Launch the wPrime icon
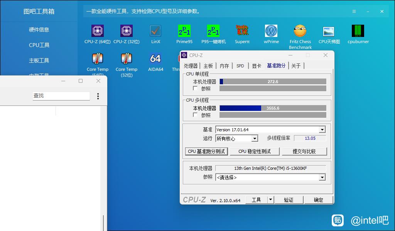 pyautogui.click(x=271, y=31)
